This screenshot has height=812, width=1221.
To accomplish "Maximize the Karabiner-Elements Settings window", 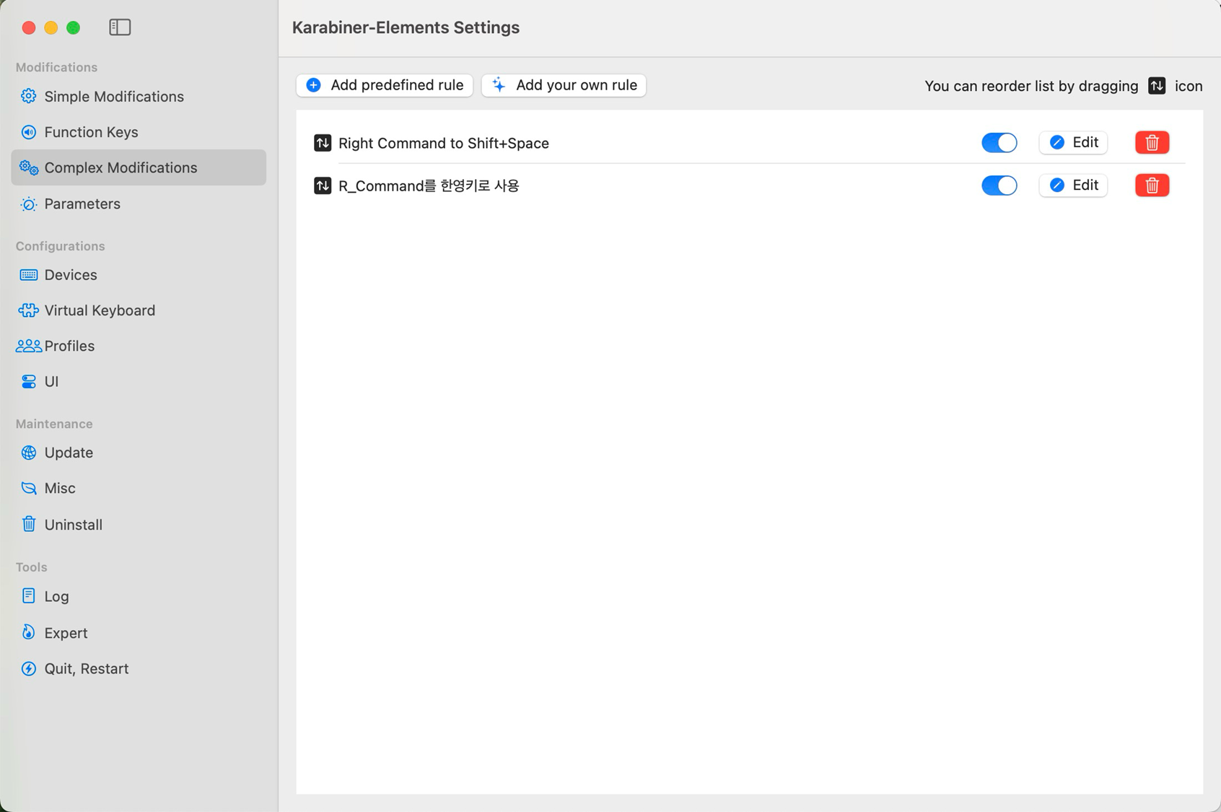I will tap(74, 27).
